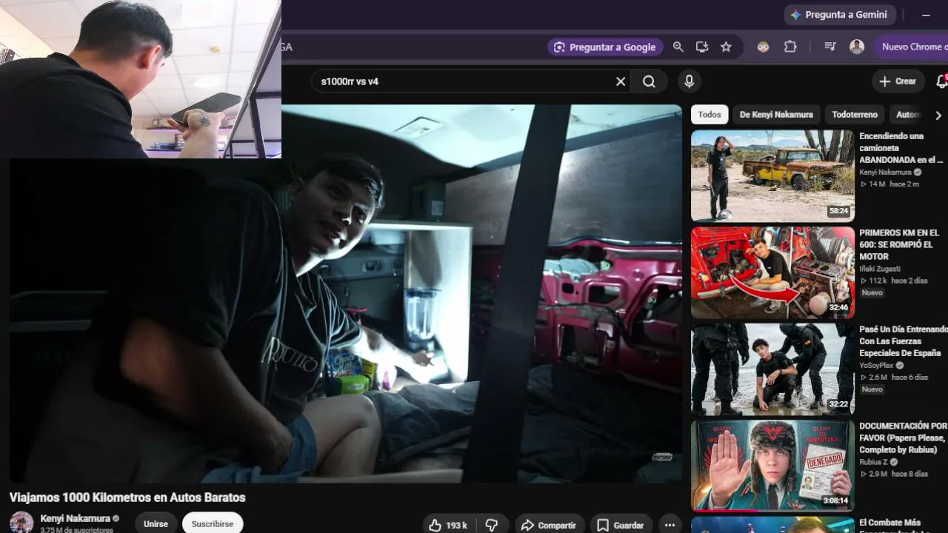The height and width of the screenshot is (533, 948).
Task: Open the Crear menu
Action: [x=898, y=81]
